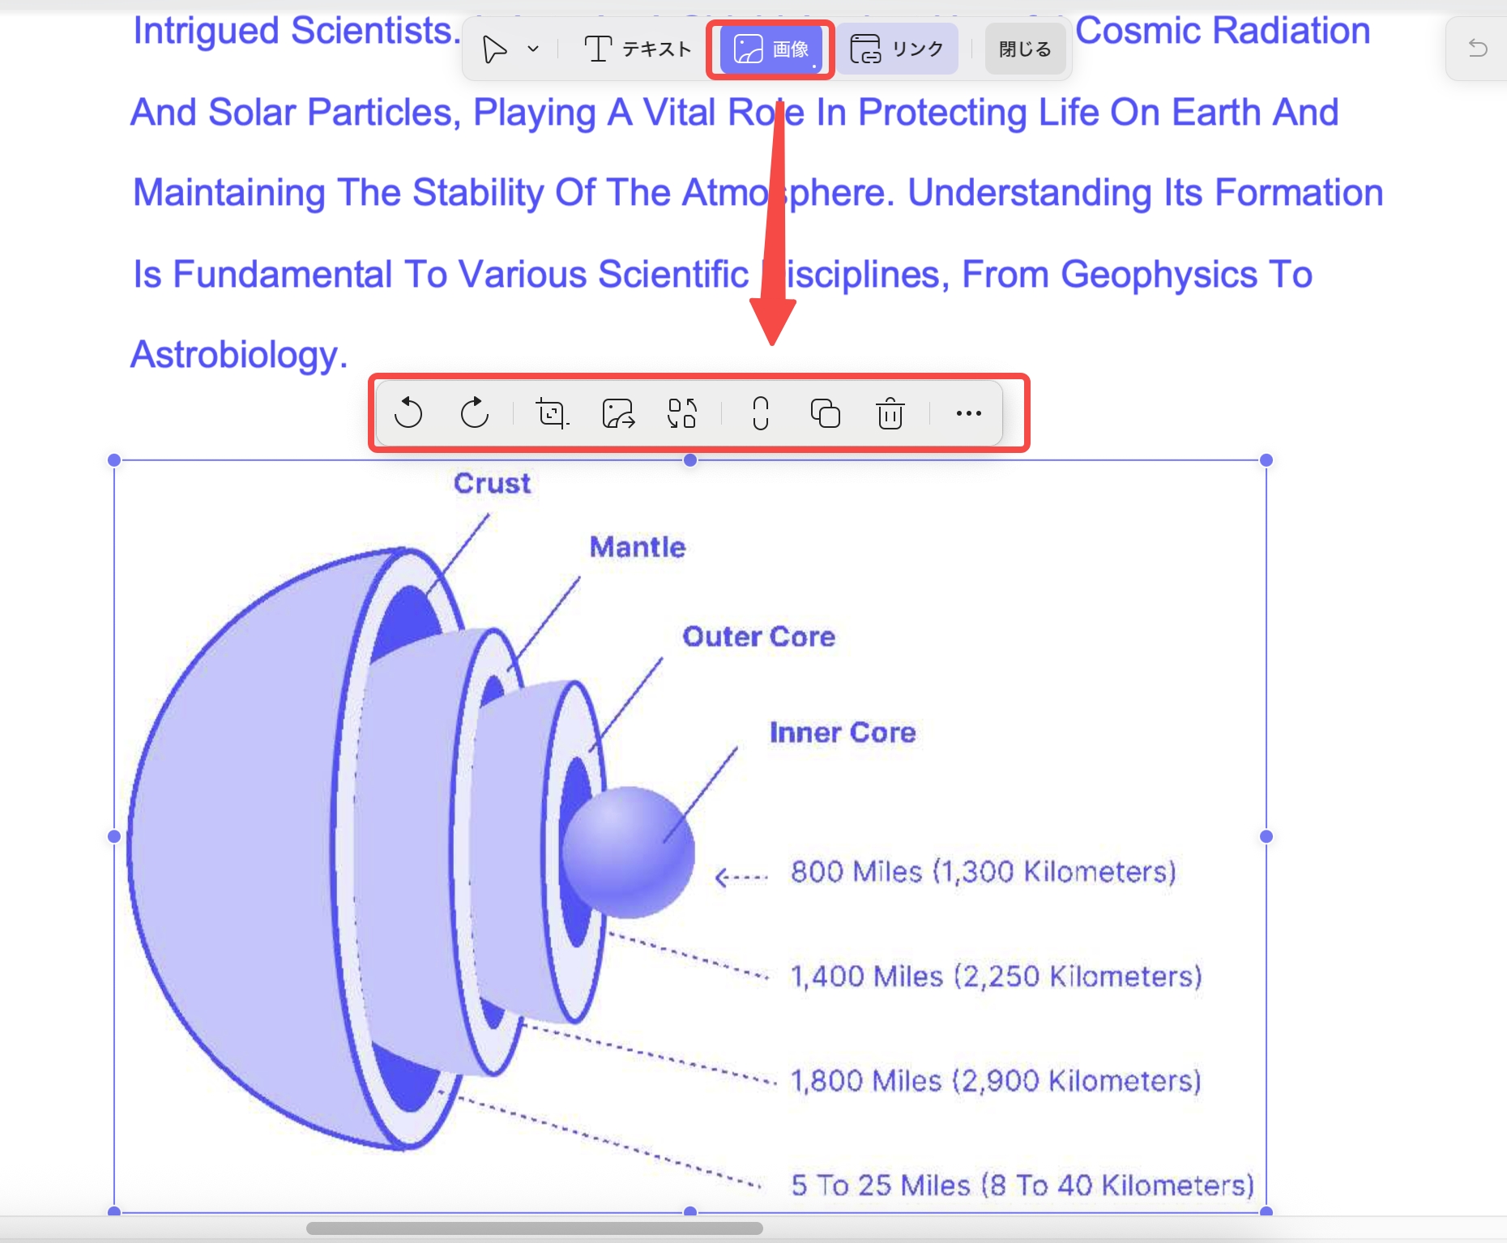This screenshot has height=1243, width=1507.
Task: Delete the selected image via trash icon
Action: click(x=890, y=413)
